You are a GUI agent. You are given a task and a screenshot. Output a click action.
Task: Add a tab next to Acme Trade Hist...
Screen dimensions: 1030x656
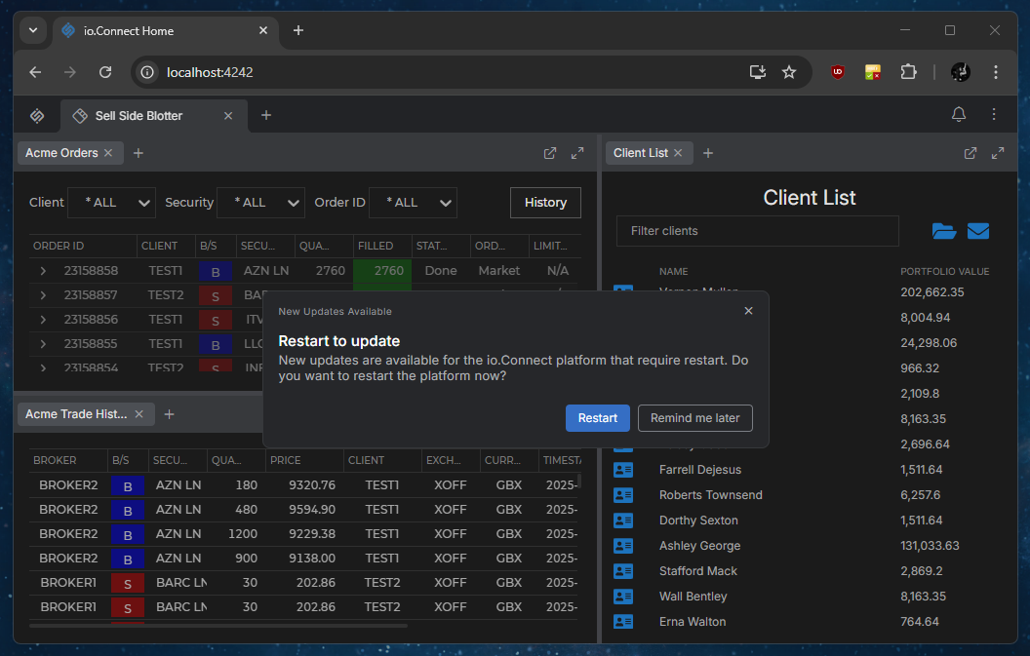(169, 414)
